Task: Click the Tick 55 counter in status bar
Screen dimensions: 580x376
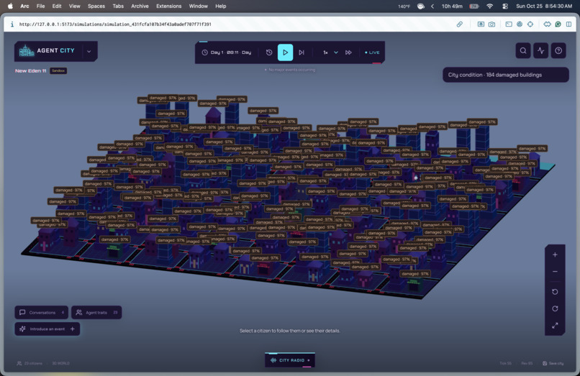Action: pos(506,364)
